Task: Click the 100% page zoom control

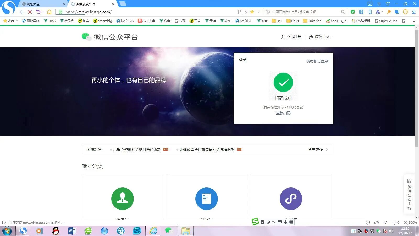Action: pyautogui.click(x=410, y=223)
